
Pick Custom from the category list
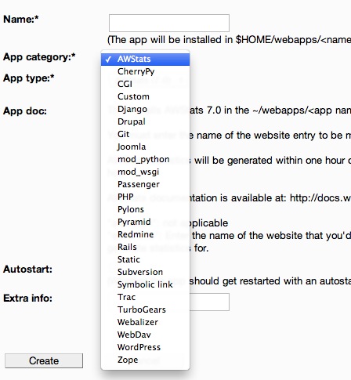tap(145, 96)
